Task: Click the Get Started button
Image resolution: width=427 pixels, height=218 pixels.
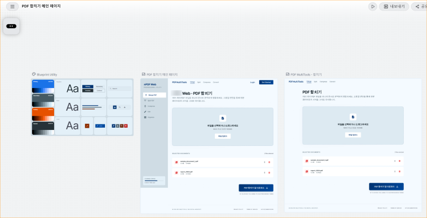Action: pos(266,82)
